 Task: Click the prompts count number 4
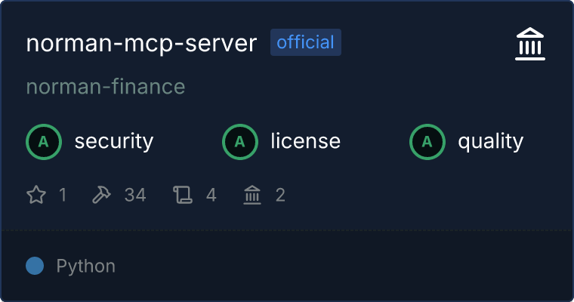211,196
